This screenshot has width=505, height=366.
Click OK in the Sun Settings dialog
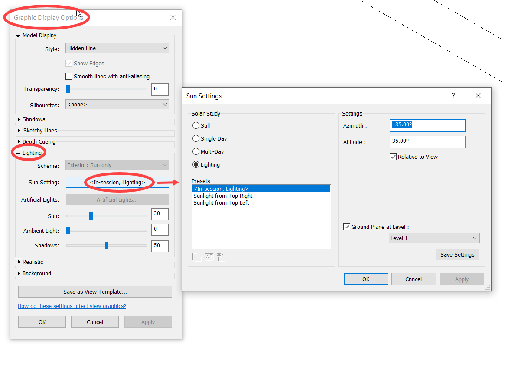point(366,279)
